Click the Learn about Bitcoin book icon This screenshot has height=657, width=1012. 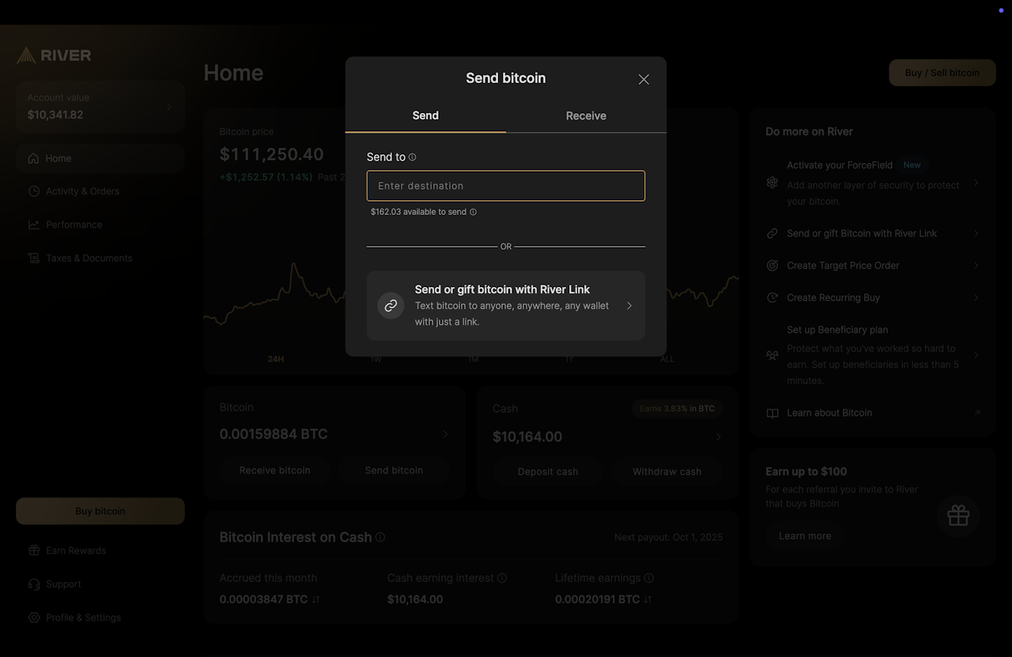(x=772, y=413)
